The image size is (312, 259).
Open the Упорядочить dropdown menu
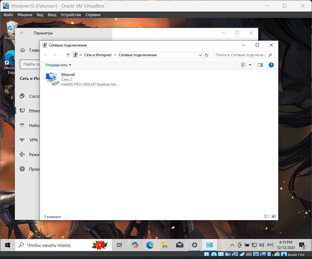click(x=58, y=65)
